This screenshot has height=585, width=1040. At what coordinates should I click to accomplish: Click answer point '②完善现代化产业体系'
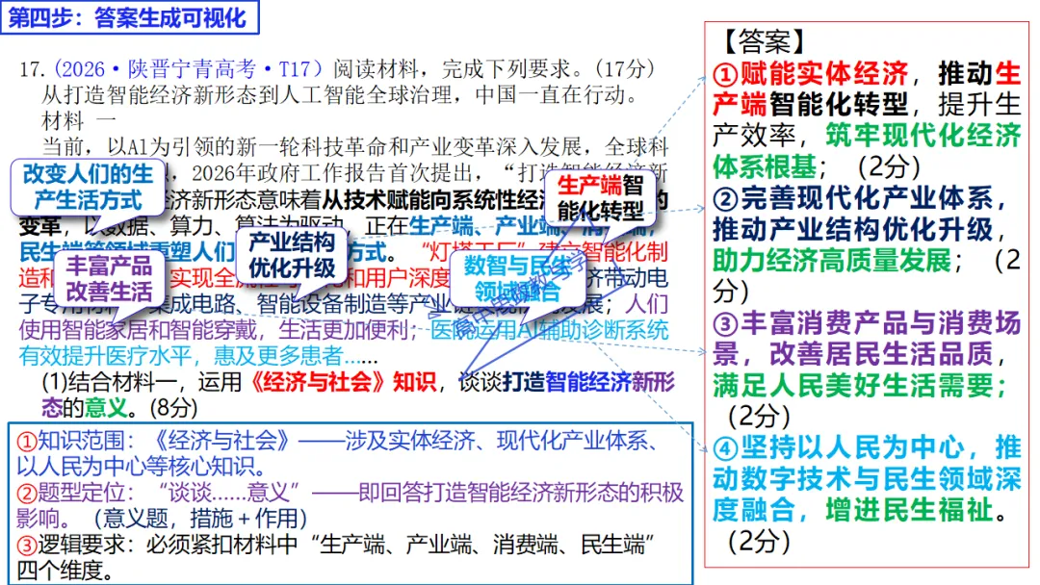click(x=854, y=198)
